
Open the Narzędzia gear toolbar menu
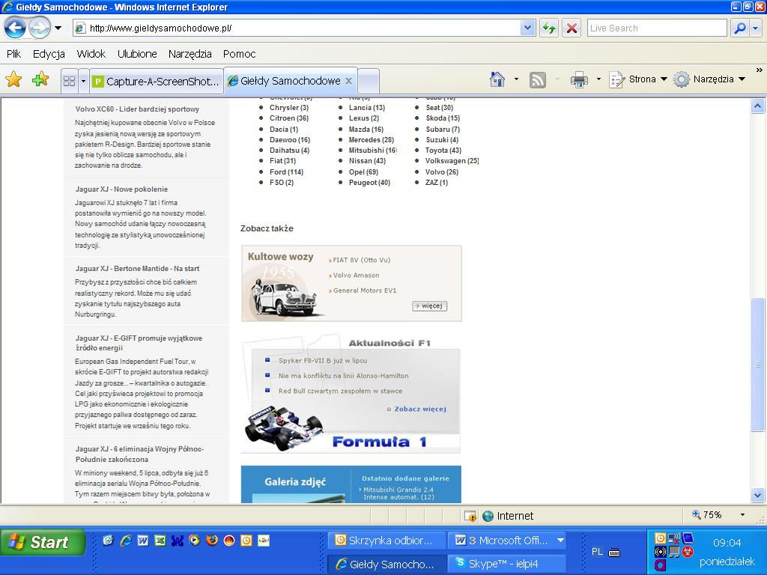(x=709, y=79)
